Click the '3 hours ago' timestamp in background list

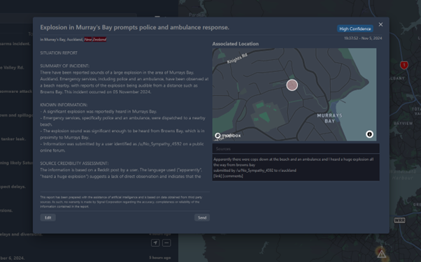(x=159, y=258)
